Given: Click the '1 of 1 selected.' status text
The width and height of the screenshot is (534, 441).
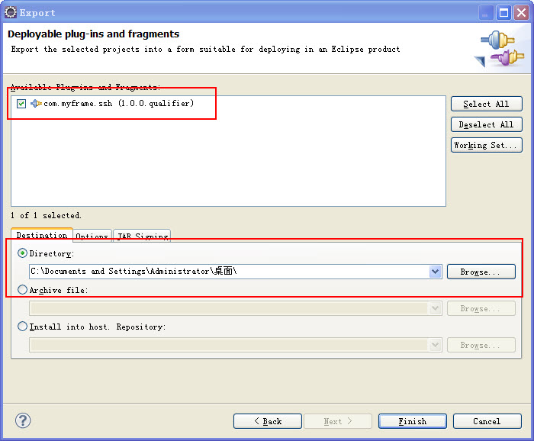Looking at the screenshot, I should (46, 215).
